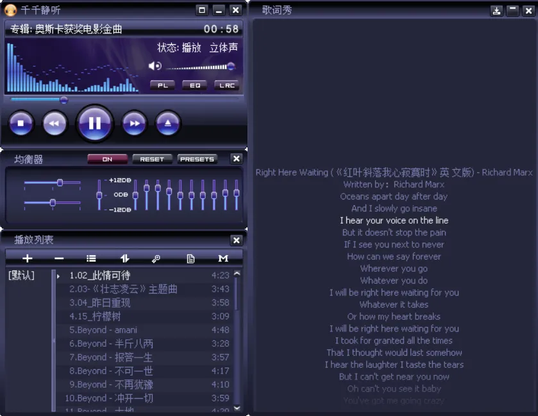Viewport: 538px width, 416px height.
Task: Select track 2.03-《壮志凌云》主题曲
Action: pos(144,289)
